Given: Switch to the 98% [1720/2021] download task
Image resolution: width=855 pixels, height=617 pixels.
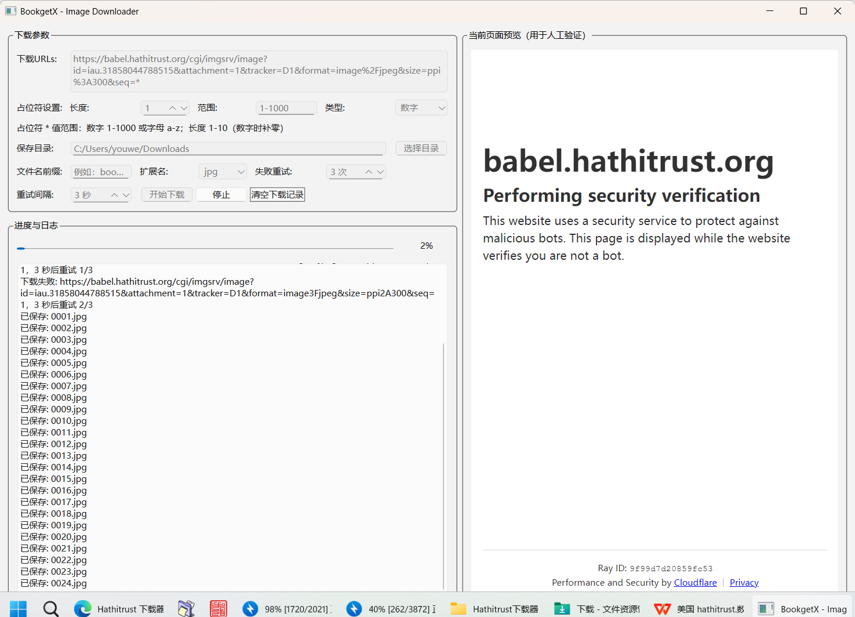Looking at the screenshot, I should click(288, 608).
